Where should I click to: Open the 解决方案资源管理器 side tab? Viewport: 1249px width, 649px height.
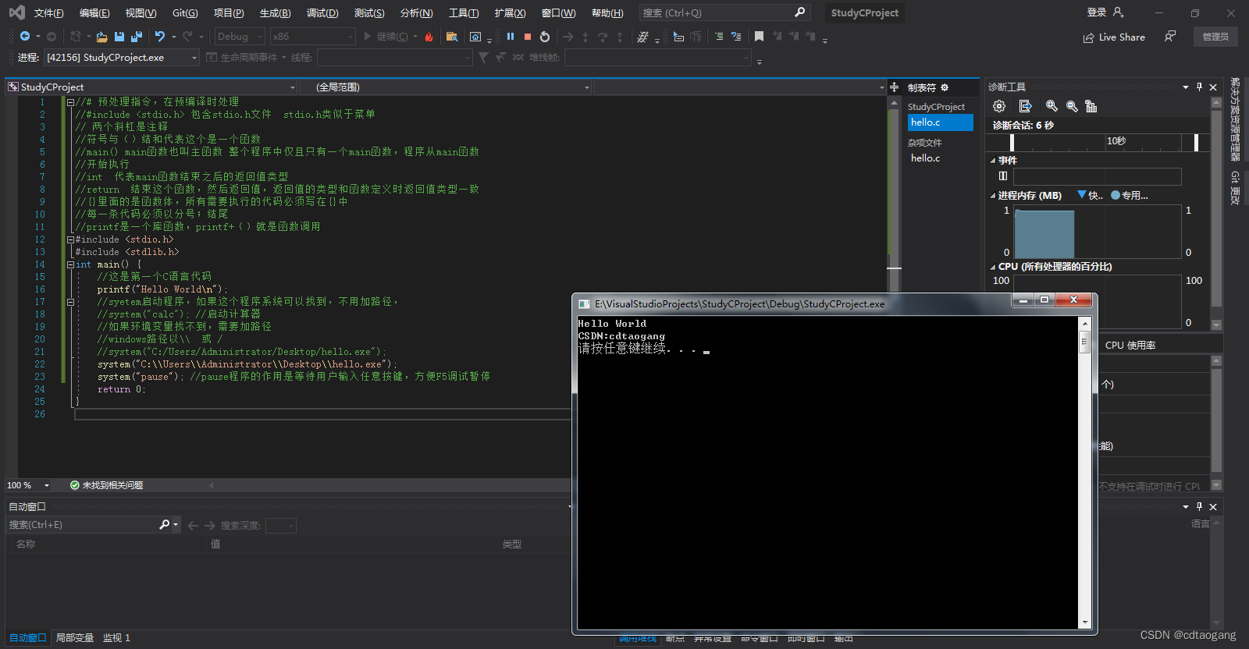pos(1235,119)
